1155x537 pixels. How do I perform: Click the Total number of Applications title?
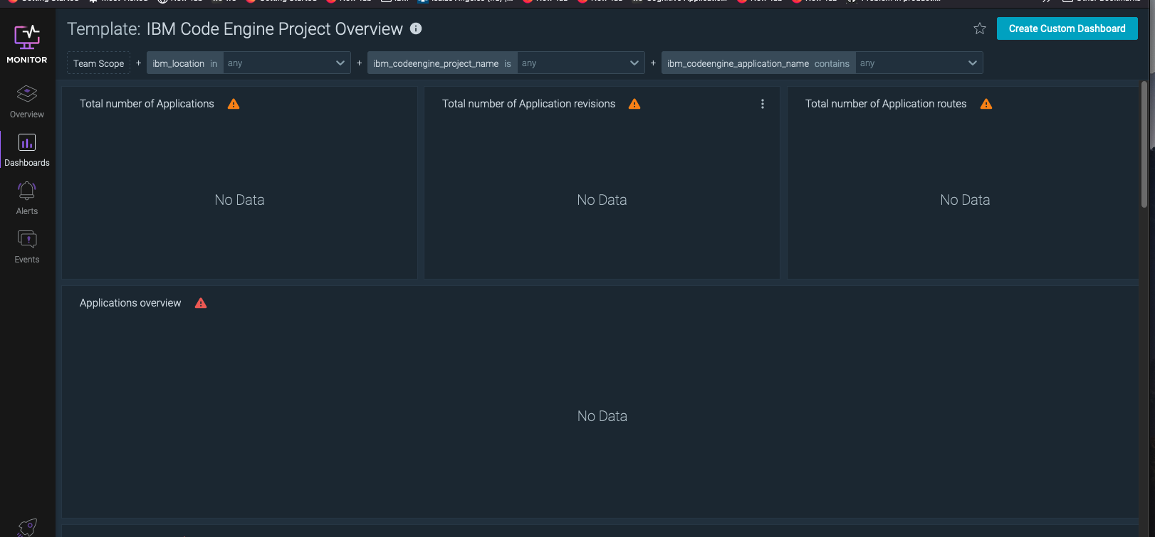pyautogui.click(x=147, y=104)
